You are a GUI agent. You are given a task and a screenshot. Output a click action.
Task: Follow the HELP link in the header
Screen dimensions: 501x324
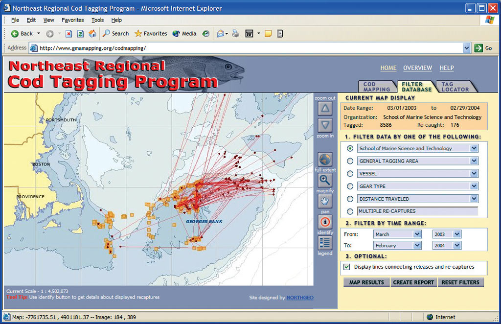tap(447, 68)
